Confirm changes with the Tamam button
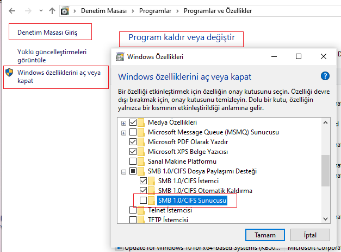Viewport: 341px width, 252px height. pos(265,235)
